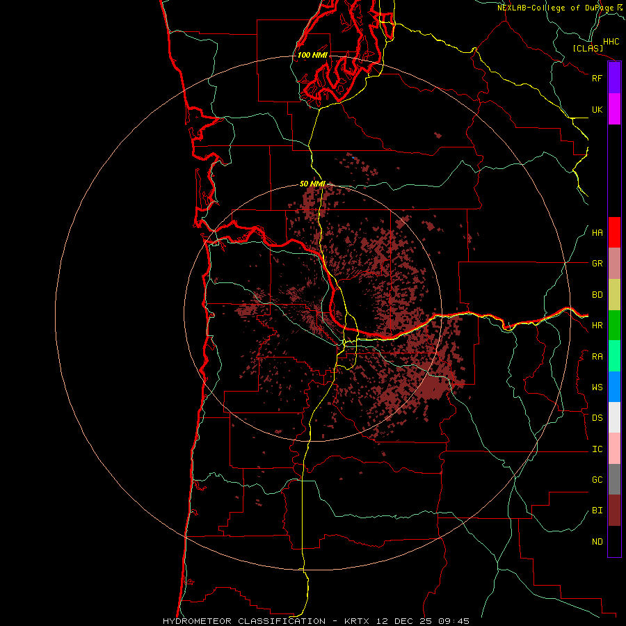
Task: Select the "GC" legend label
Action: [x=597, y=480]
